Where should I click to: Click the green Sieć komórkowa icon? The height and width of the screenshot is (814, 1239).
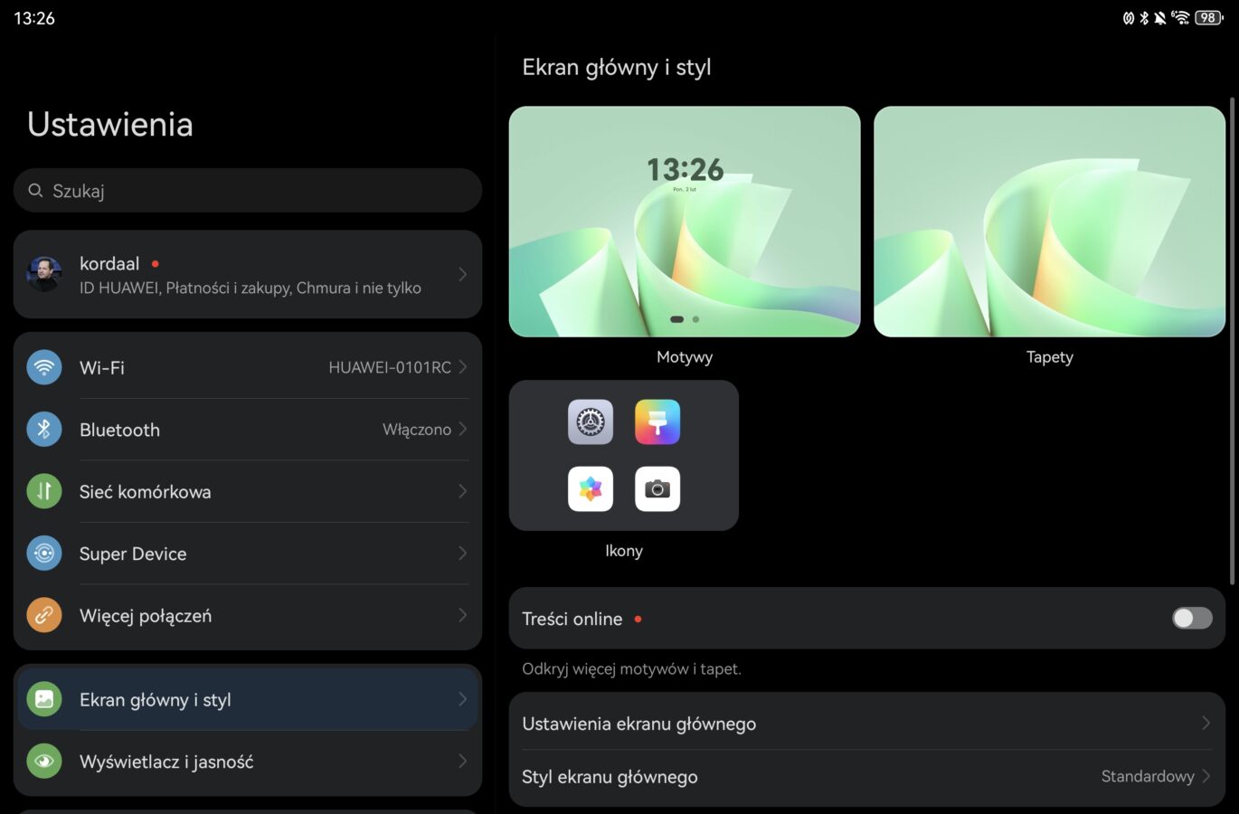click(43, 491)
